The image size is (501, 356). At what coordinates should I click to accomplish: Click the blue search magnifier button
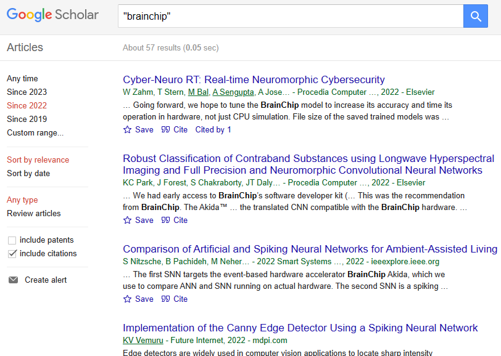(x=475, y=17)
